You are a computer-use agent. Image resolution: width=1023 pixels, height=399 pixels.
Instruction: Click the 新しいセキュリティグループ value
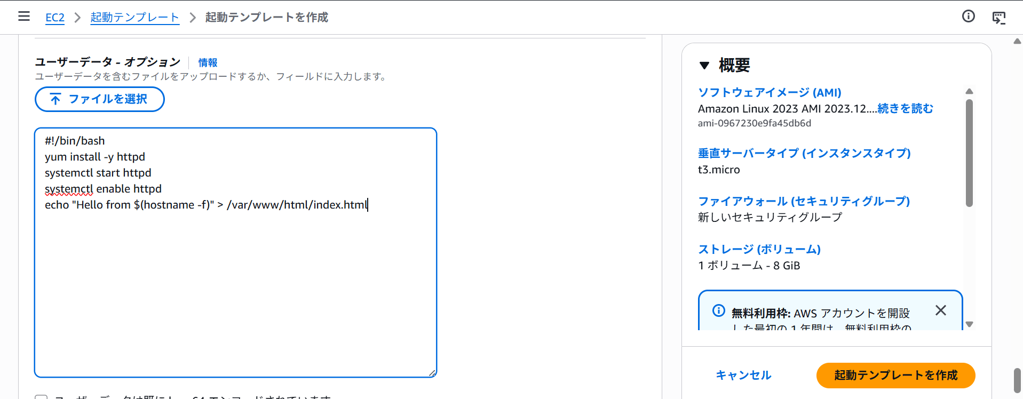pyautogui.click(x=770, y=217)
